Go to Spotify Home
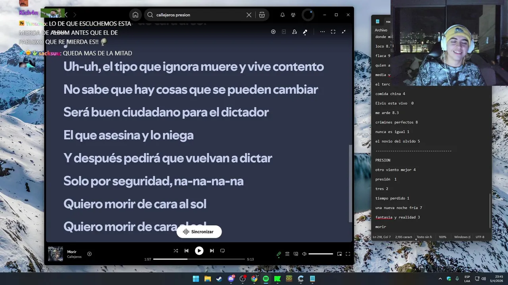The height and width of the screenshot is (285, 508). click(135, 15)
